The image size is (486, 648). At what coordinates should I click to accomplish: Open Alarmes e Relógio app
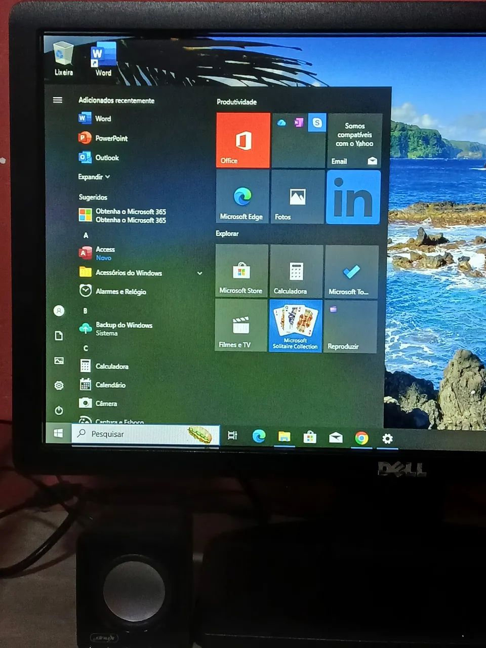tap(120, 292)
